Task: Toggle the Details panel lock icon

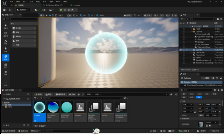Action: pos(221,78)
